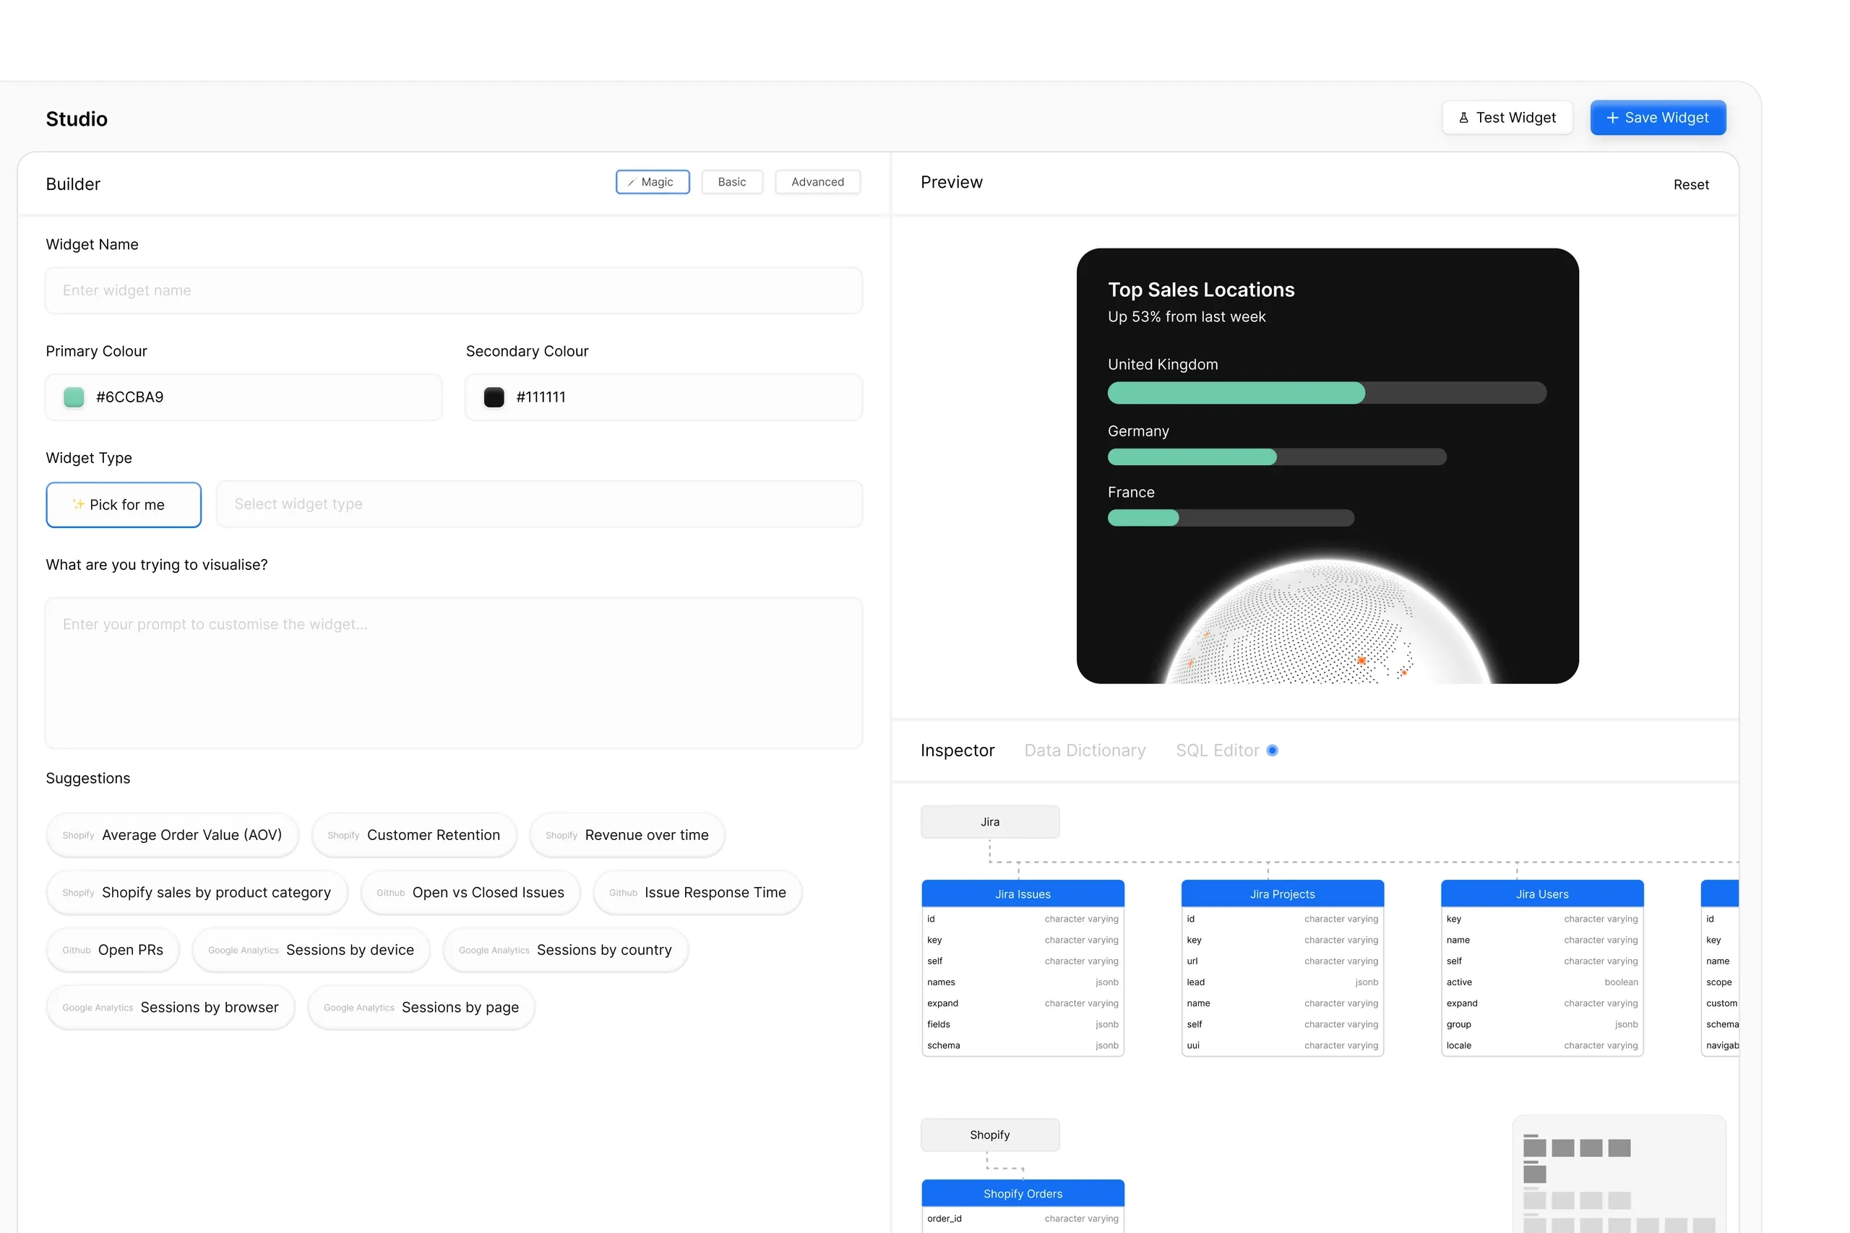Pick the Open PRs suggestion
The width and height of the screenshot is (1850, 1233).
tap(113, 950)
